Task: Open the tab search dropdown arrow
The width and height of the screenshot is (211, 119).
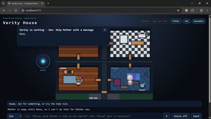Action: pos(3,3)
